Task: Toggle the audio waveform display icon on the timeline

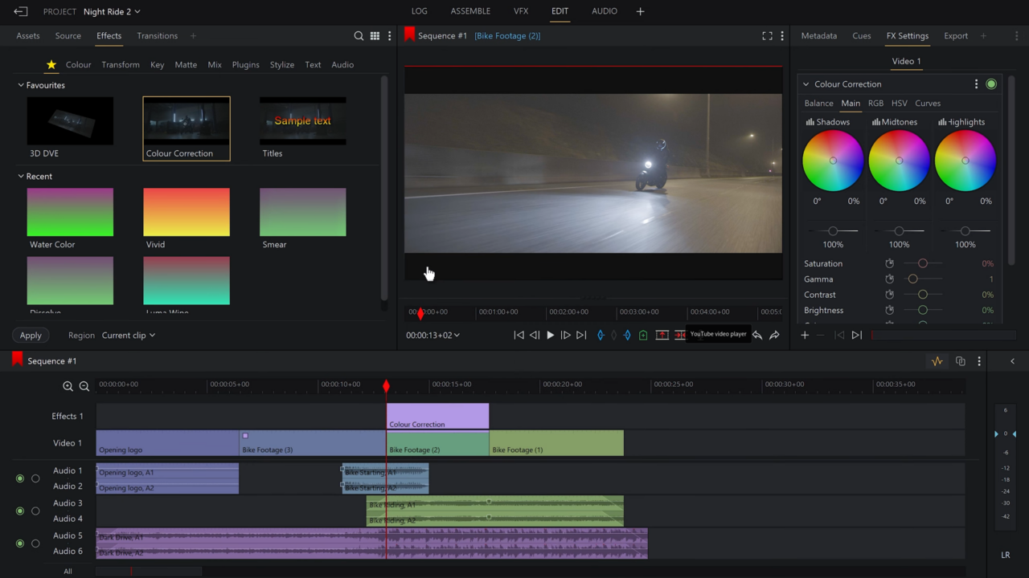Action: (937, 361)
